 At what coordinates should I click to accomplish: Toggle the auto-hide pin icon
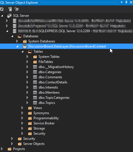click(126, 2)
